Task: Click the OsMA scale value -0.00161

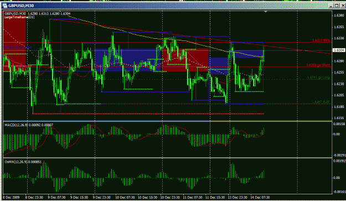Action: point(339,192)
